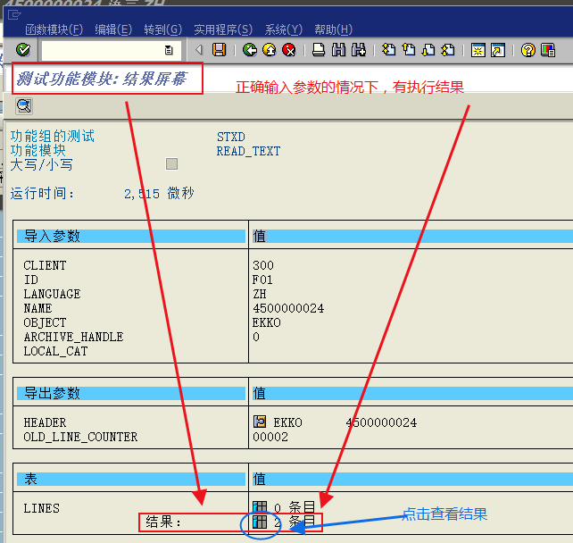573x543 pixels.
Task: Click the window system menu icon top-left
Action: [14, 14]
